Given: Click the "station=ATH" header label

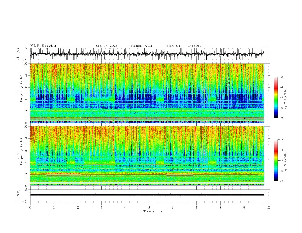Looking at the screenshot, I should pos(141,46).
